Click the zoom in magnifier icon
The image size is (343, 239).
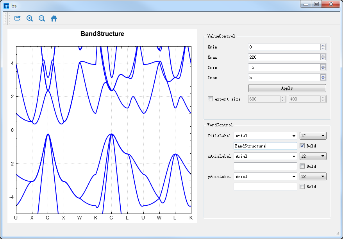point(30,18)
